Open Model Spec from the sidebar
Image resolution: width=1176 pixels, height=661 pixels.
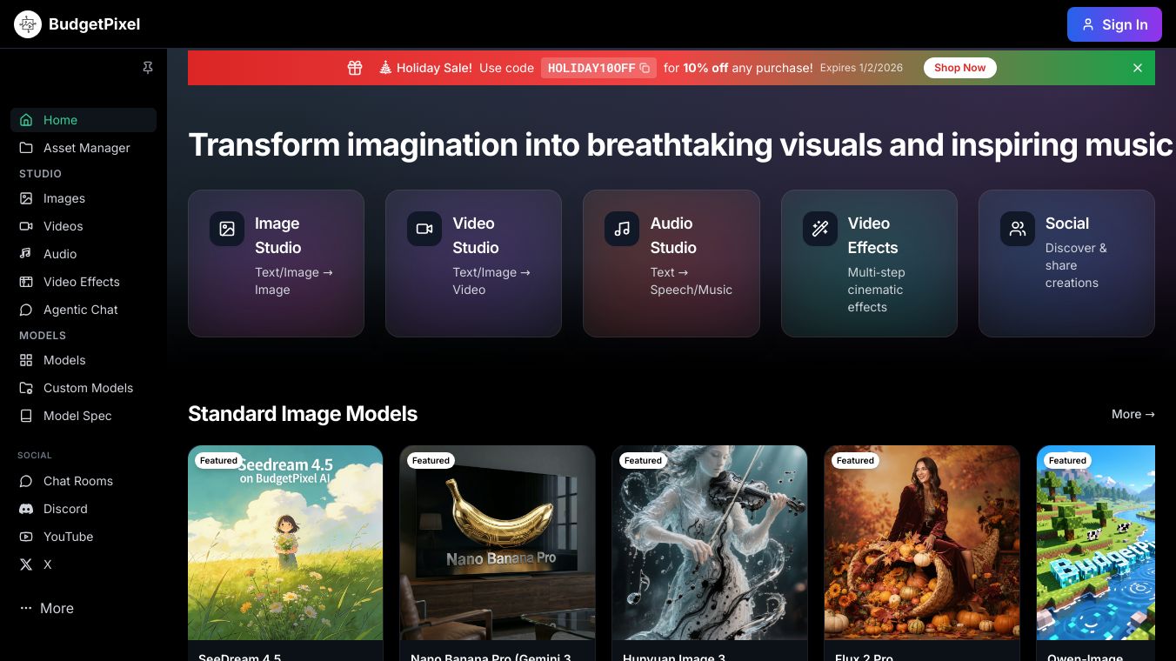84,416
